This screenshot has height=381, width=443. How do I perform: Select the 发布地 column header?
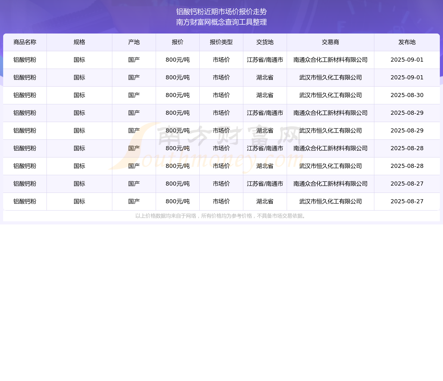[x=407, y=42]
